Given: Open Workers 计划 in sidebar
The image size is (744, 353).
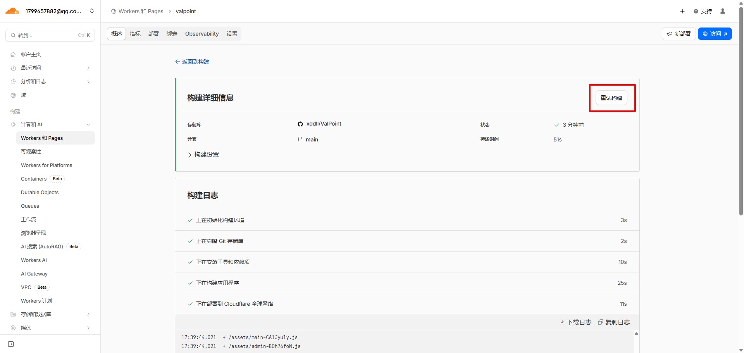Looking at the screenshot, I should 36,301.
